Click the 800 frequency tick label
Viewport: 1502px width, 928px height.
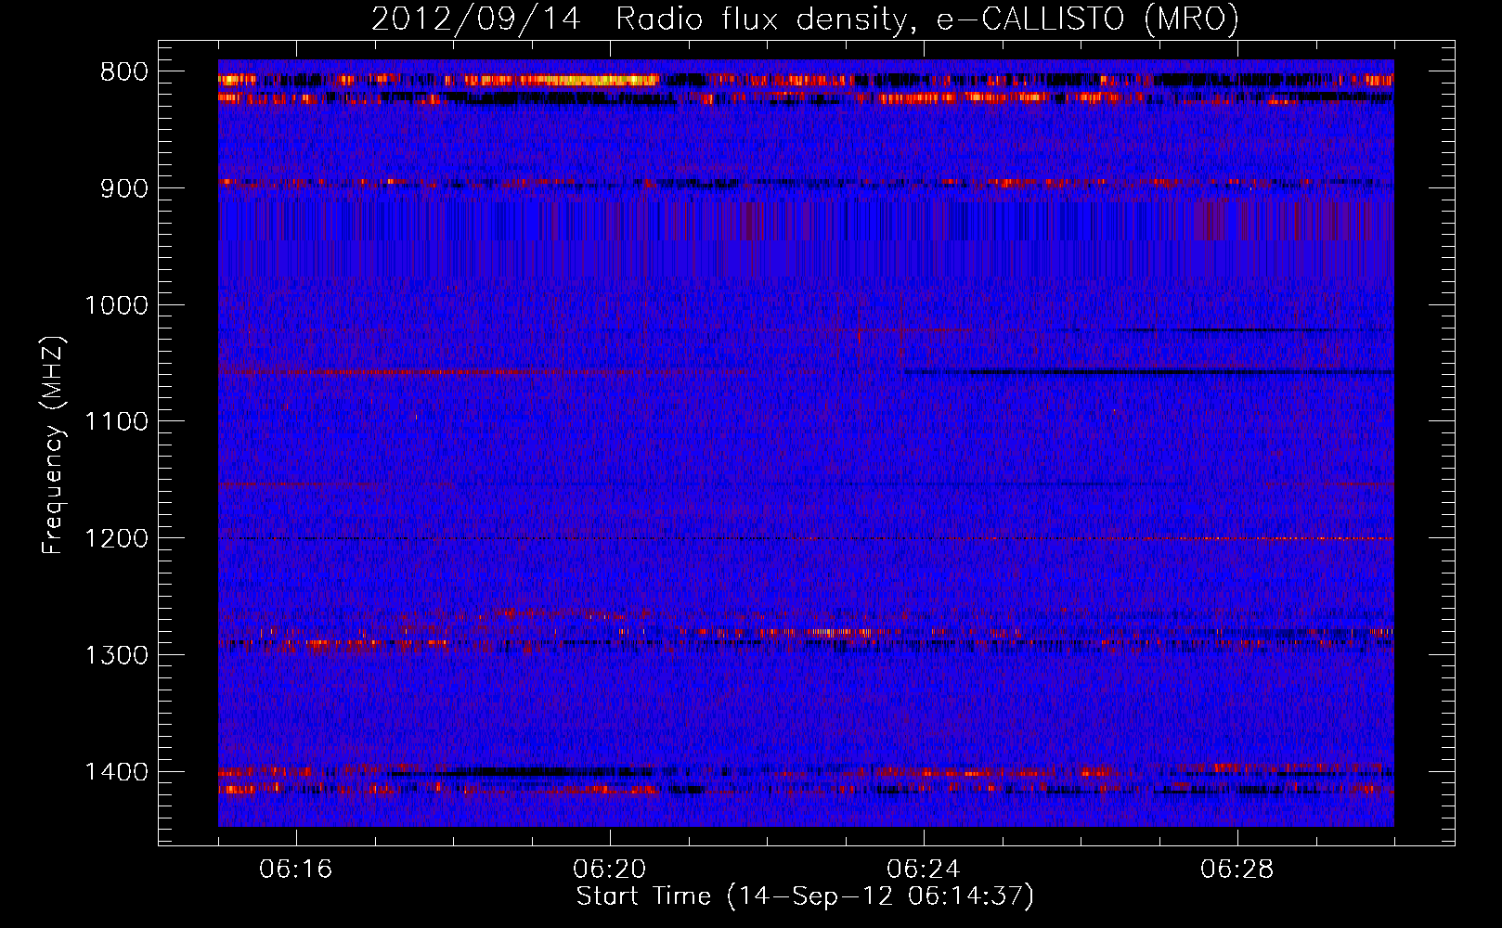click(124, 72)
